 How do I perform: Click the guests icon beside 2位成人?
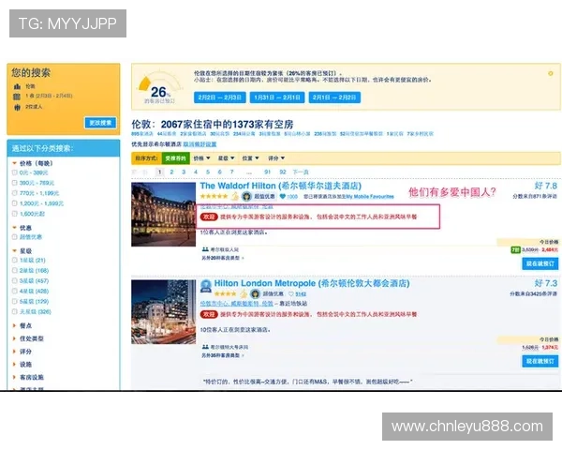[x=17, y=107]
